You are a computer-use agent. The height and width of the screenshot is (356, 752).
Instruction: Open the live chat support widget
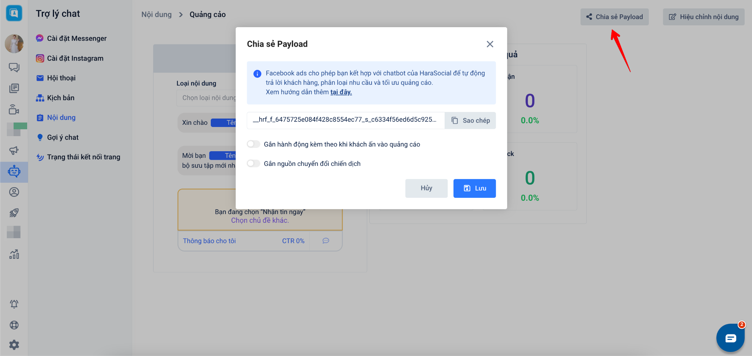pos(730,338)
